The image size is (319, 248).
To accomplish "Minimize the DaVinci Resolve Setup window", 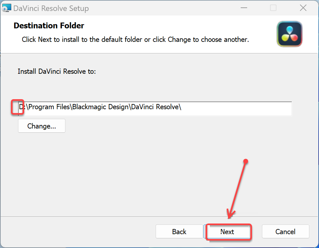I will 244,8.
